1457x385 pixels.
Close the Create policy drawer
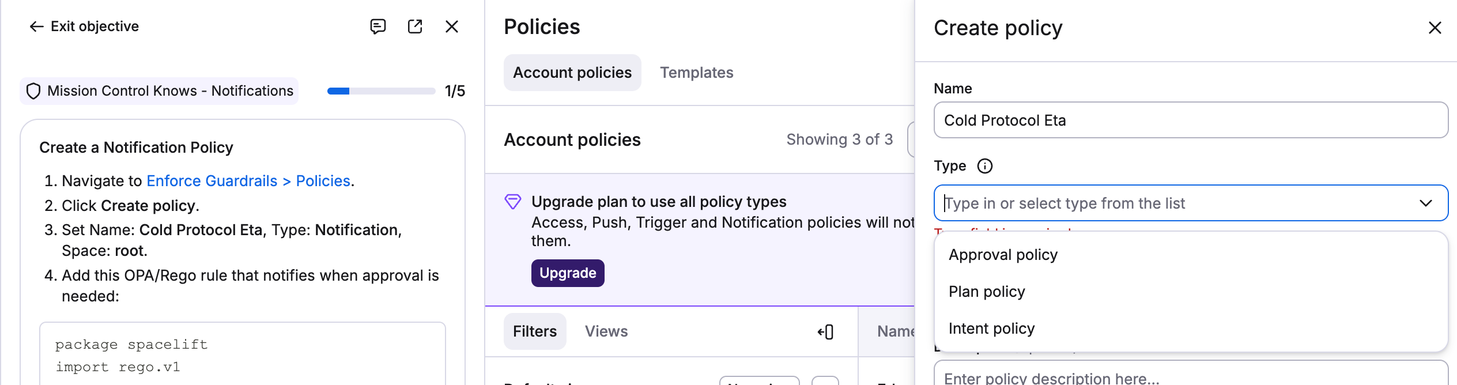(1435, 28)
